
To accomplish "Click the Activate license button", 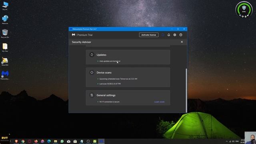I will (x=148, y=35).
